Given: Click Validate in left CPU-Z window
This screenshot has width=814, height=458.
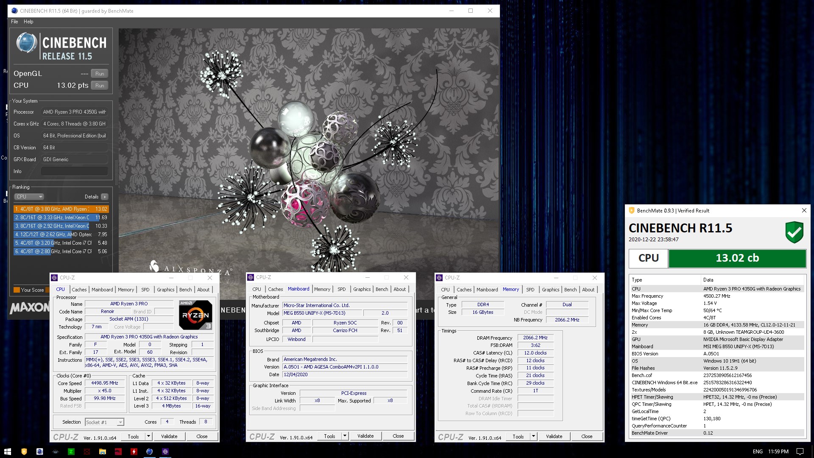Looking at the screenshot, I should tap(169, 436).
